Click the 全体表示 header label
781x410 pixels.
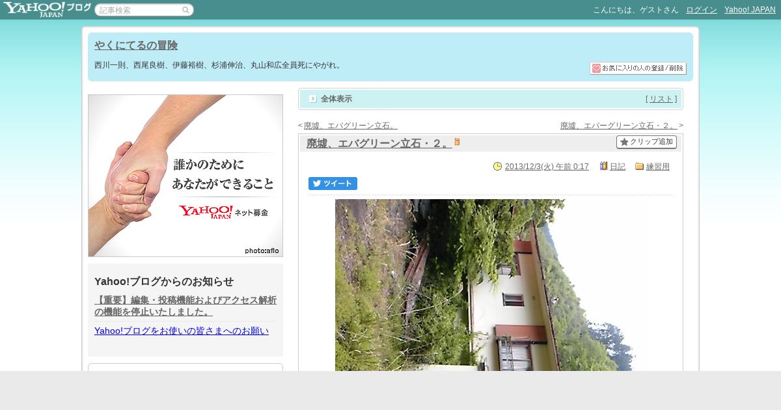coord(336,99)
